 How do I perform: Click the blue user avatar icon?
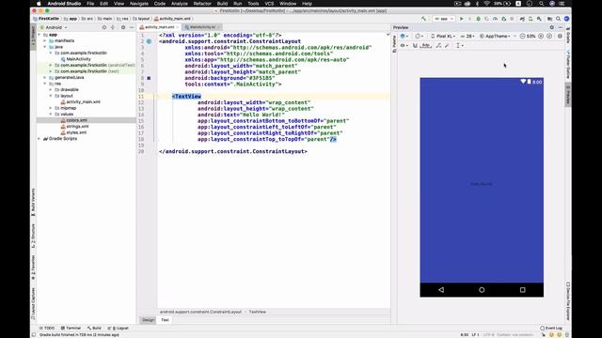coord(566,19)
